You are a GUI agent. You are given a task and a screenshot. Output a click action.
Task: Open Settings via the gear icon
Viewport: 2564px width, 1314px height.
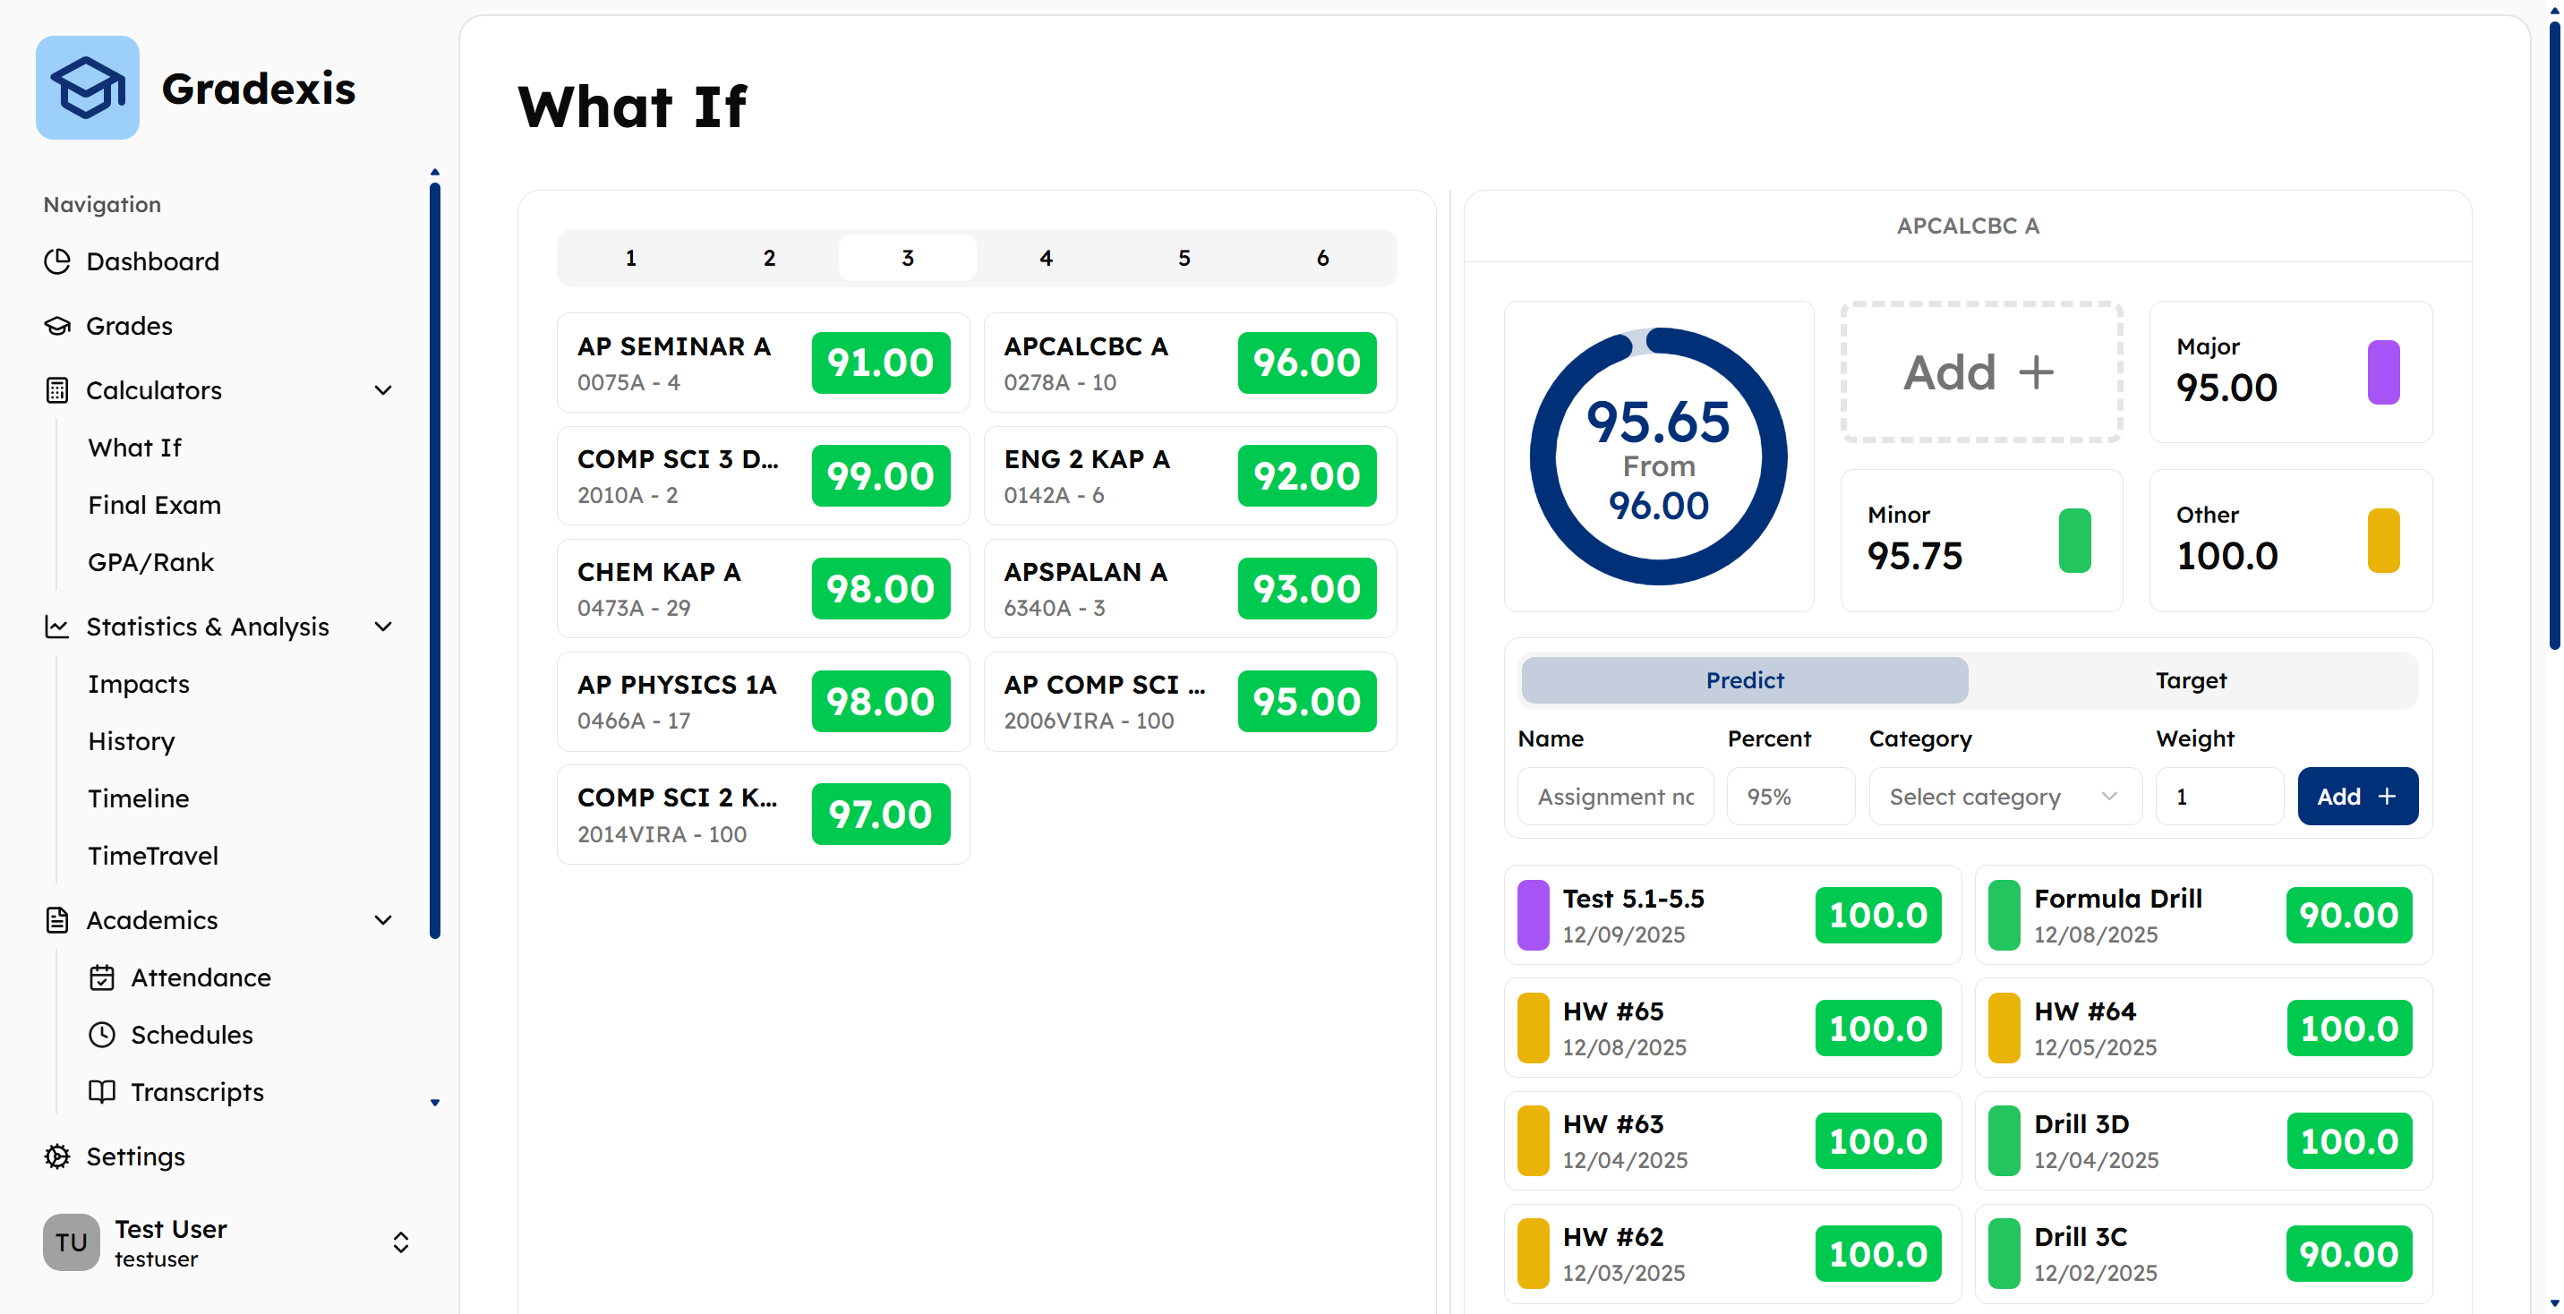pos(57,1156)
